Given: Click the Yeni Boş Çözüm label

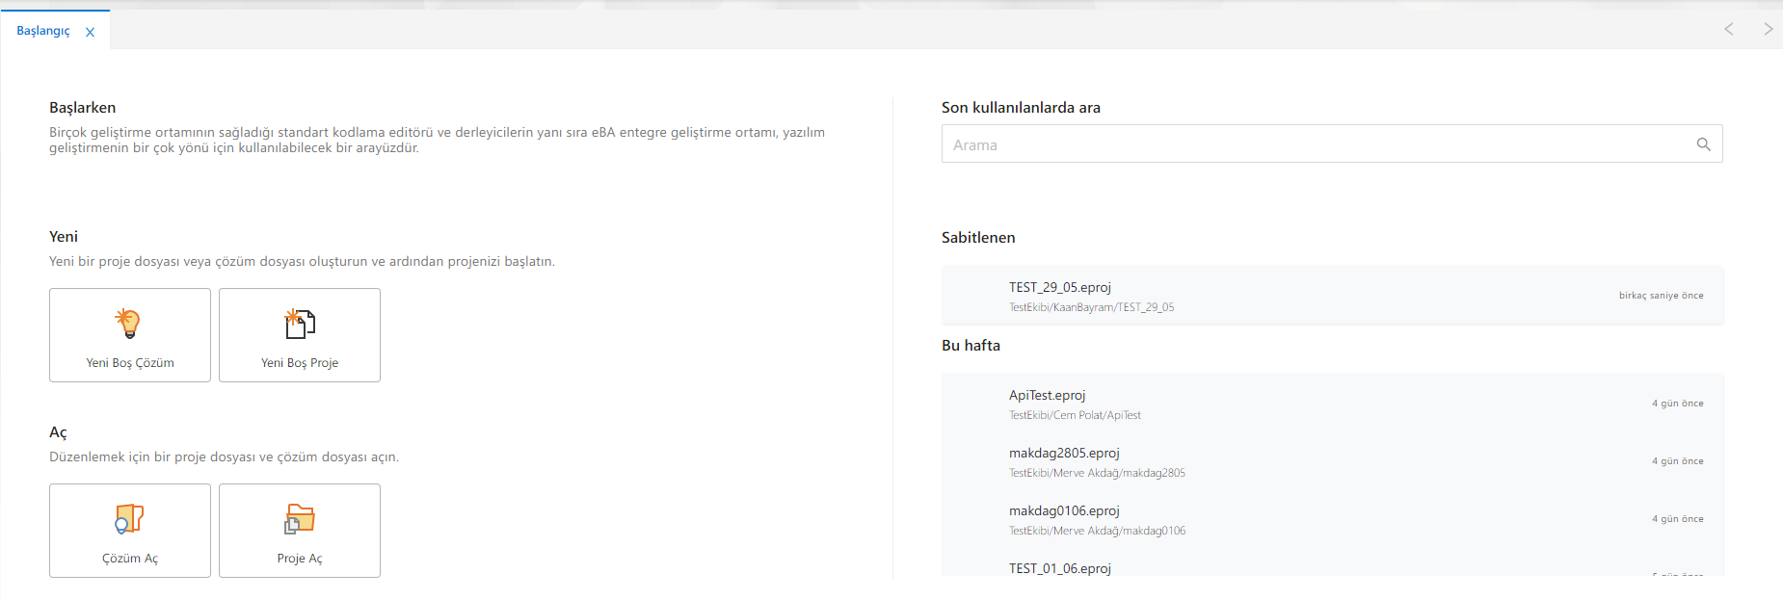Looking at the screenshot, I should (130, 363).
